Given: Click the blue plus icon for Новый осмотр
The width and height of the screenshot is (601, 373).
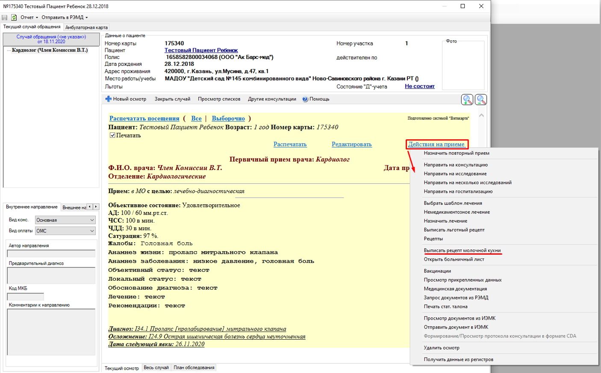Looking at the screenshot, I should [109, 99].
